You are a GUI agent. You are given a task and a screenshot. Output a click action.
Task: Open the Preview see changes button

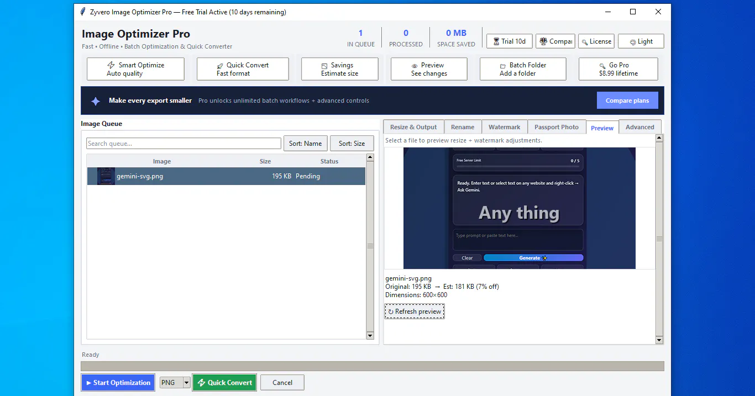click(x=429, y=69)
